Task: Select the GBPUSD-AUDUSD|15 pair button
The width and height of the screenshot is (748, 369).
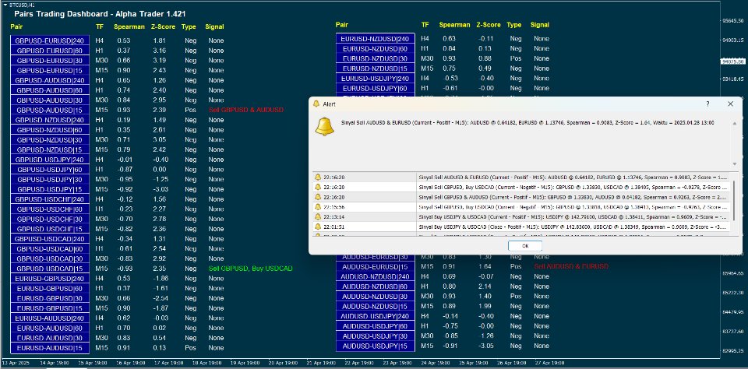Action: point(50,110)
